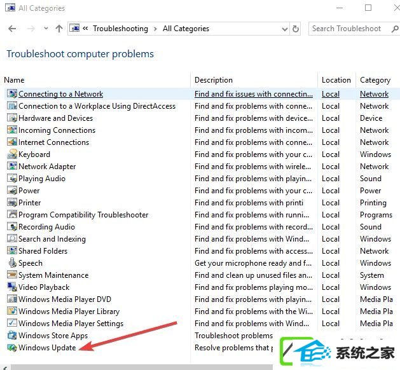Click description 'Find and clean up unused files an...'
This screenshot has height=370, width=400.
(x=253, y=275)
